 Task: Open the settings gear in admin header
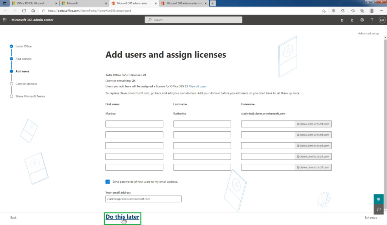coord(362,20)
